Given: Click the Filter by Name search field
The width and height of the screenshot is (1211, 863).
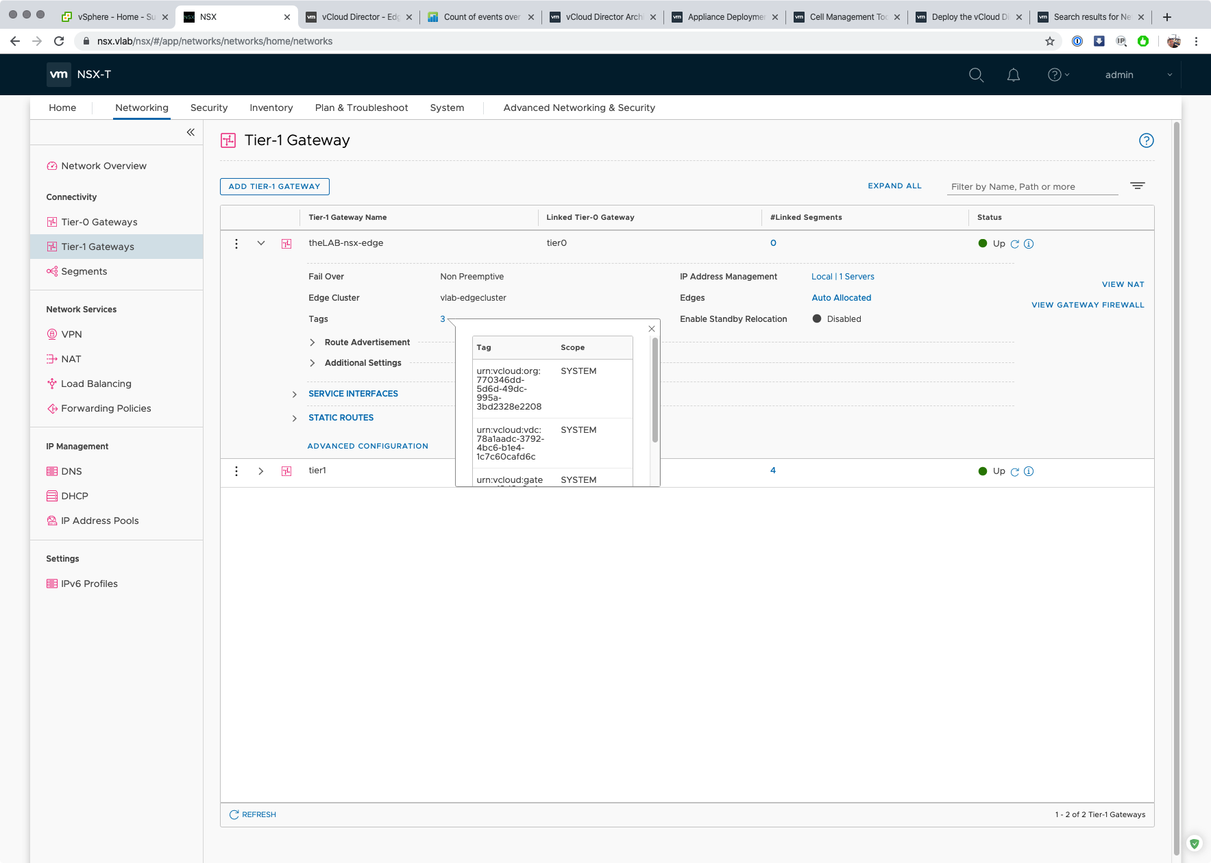Looking at the screenshot, I should (1031, 186).
